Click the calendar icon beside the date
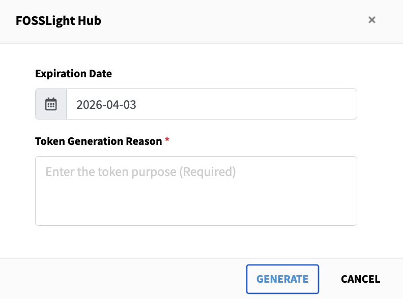The width and height of the screenshot is (403, 299). 51,104
